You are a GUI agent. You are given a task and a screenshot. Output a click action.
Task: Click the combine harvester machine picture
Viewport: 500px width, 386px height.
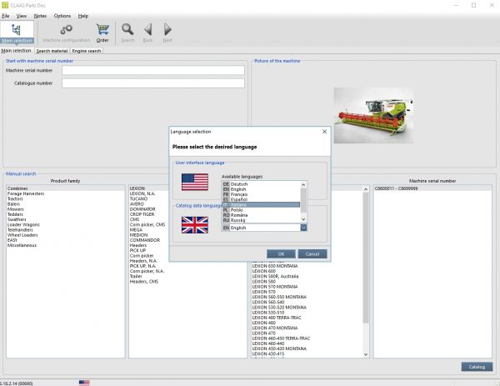373,116
